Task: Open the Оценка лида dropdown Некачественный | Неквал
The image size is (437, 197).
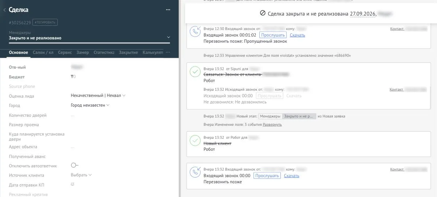Action: (98, 96)
